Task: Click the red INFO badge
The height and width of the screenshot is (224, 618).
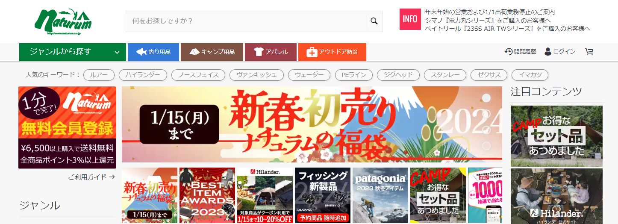Action: click(x=410, y=19)
